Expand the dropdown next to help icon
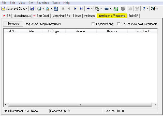Viewport: 163px width, 116px height. coord(148,9)
